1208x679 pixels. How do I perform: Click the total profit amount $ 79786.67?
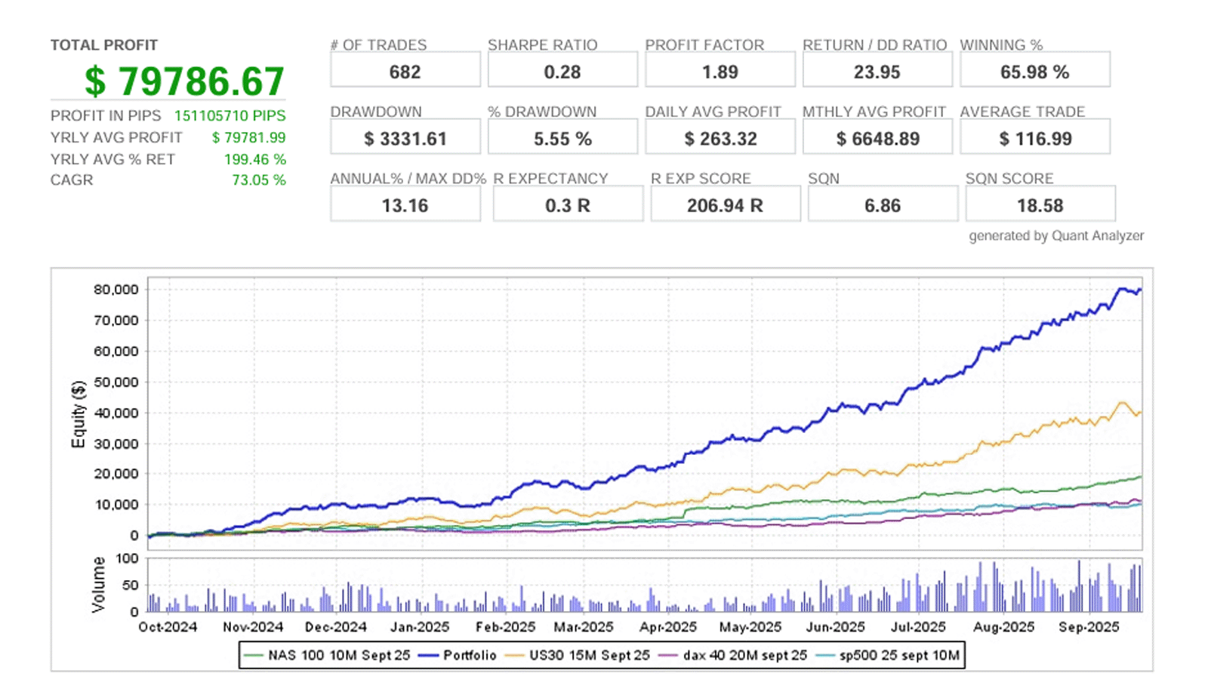184,81
